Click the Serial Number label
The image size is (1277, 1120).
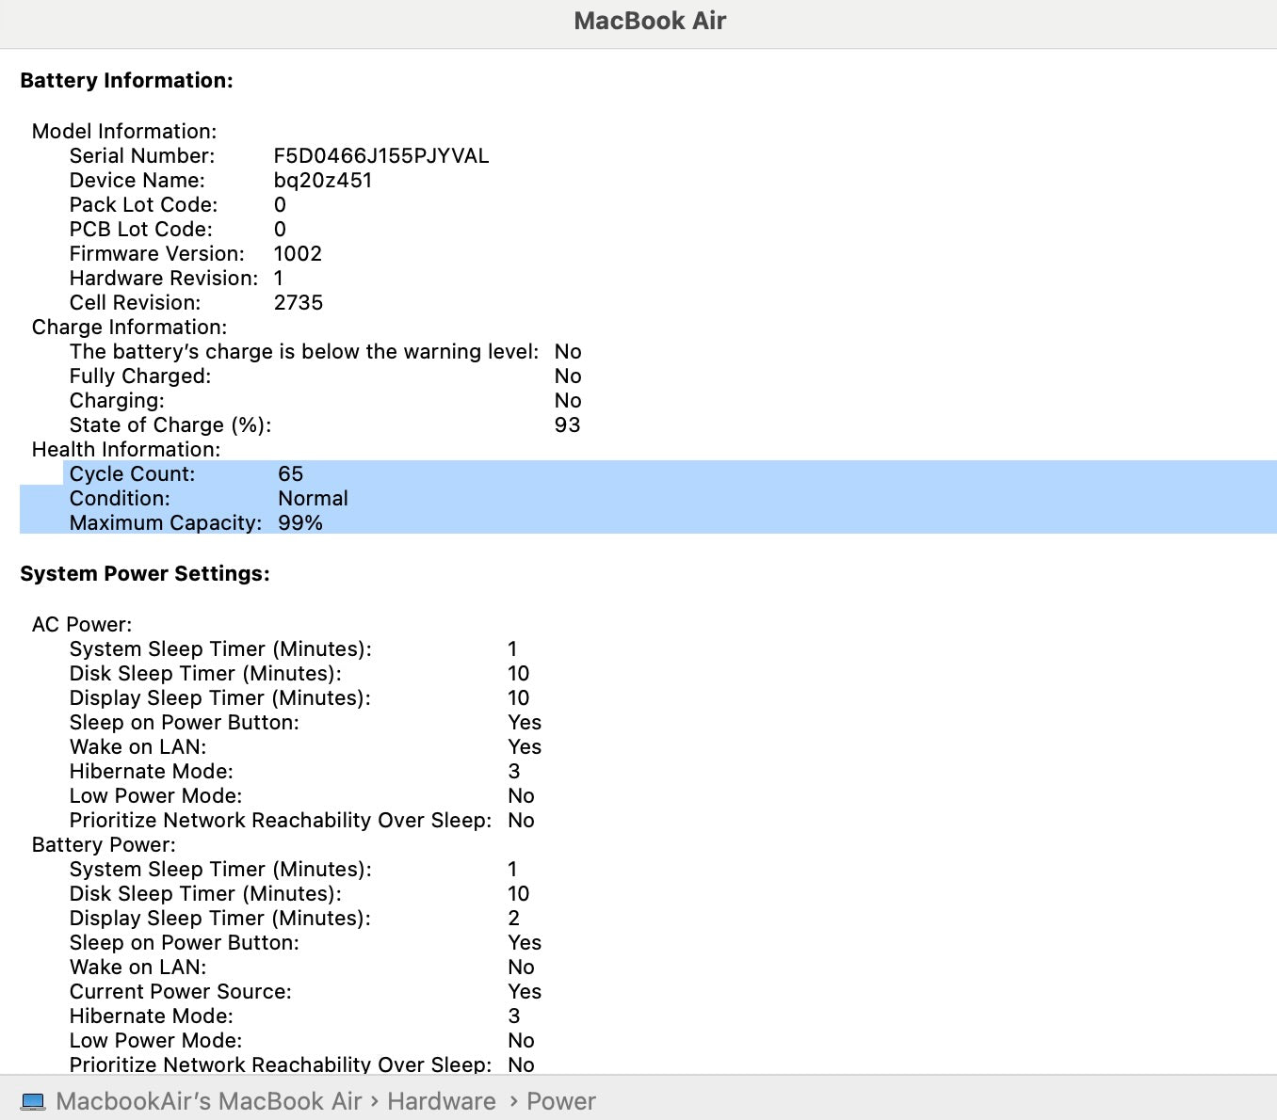(142, 156)
